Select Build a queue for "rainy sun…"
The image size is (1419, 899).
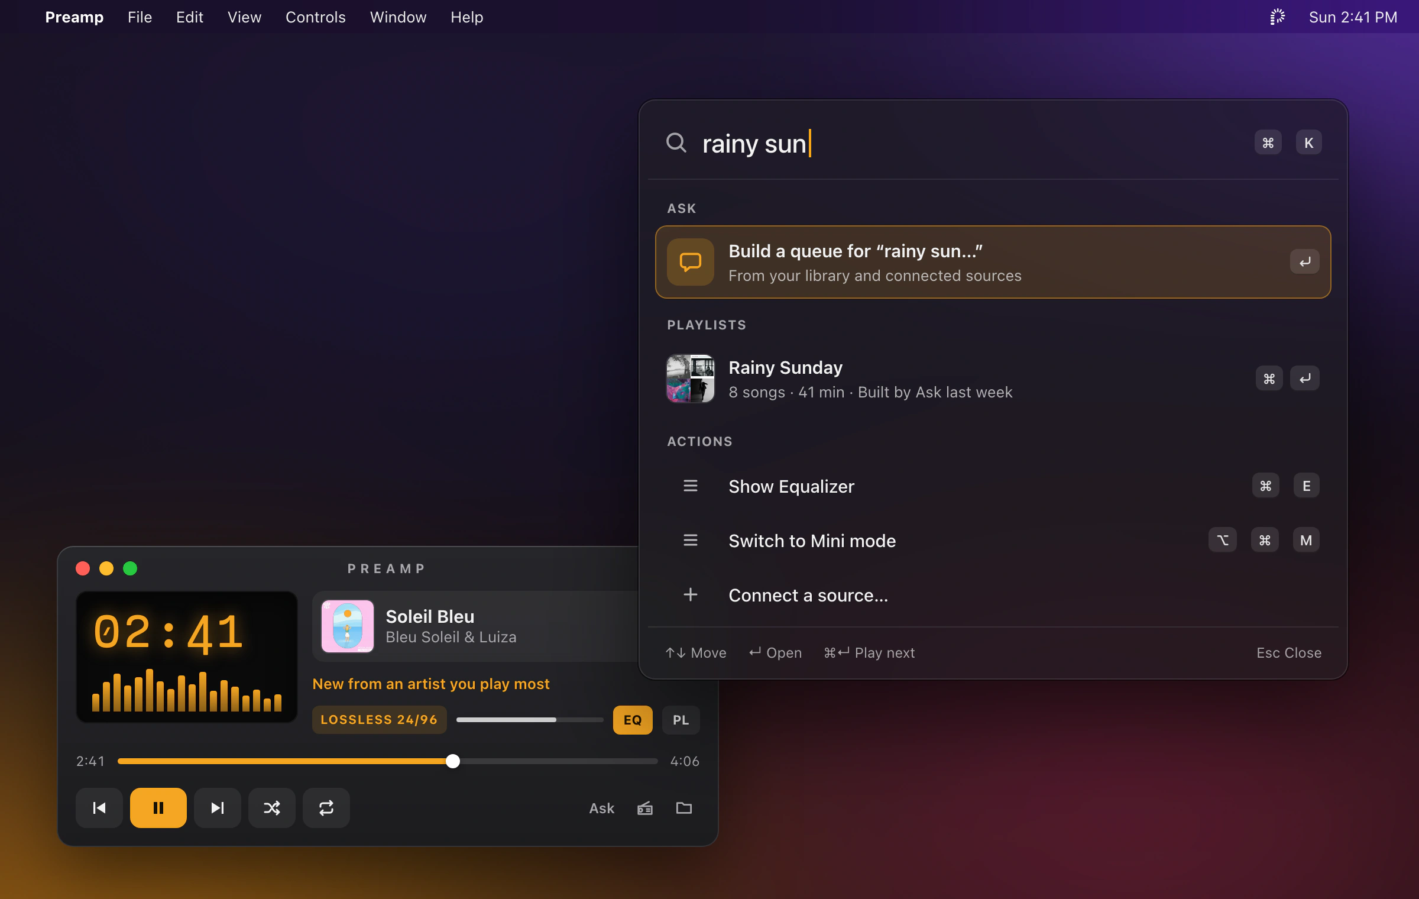click(993, 262)
